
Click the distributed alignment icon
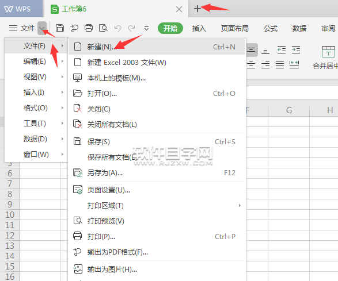click(294, 64)
